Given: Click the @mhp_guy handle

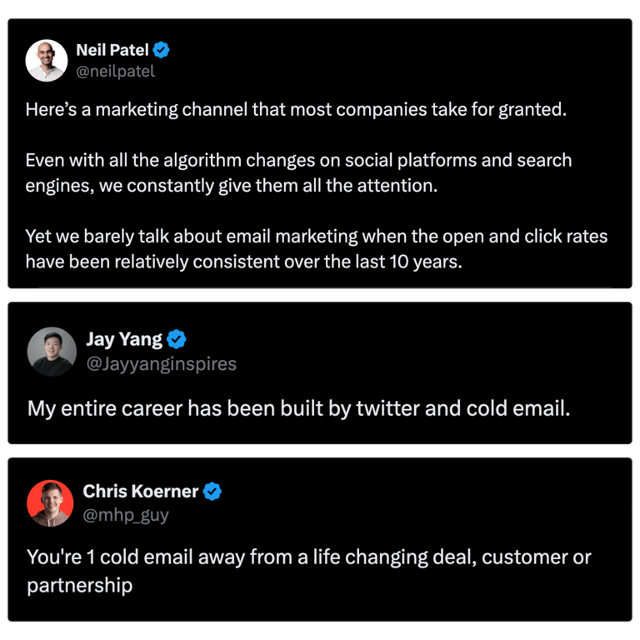Looking at the screenshot, I should click(126, 515).
